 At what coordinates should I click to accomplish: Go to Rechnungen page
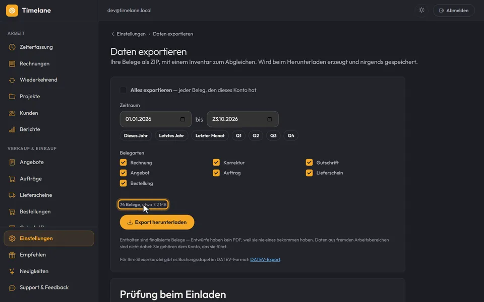[x=49, y=64]
